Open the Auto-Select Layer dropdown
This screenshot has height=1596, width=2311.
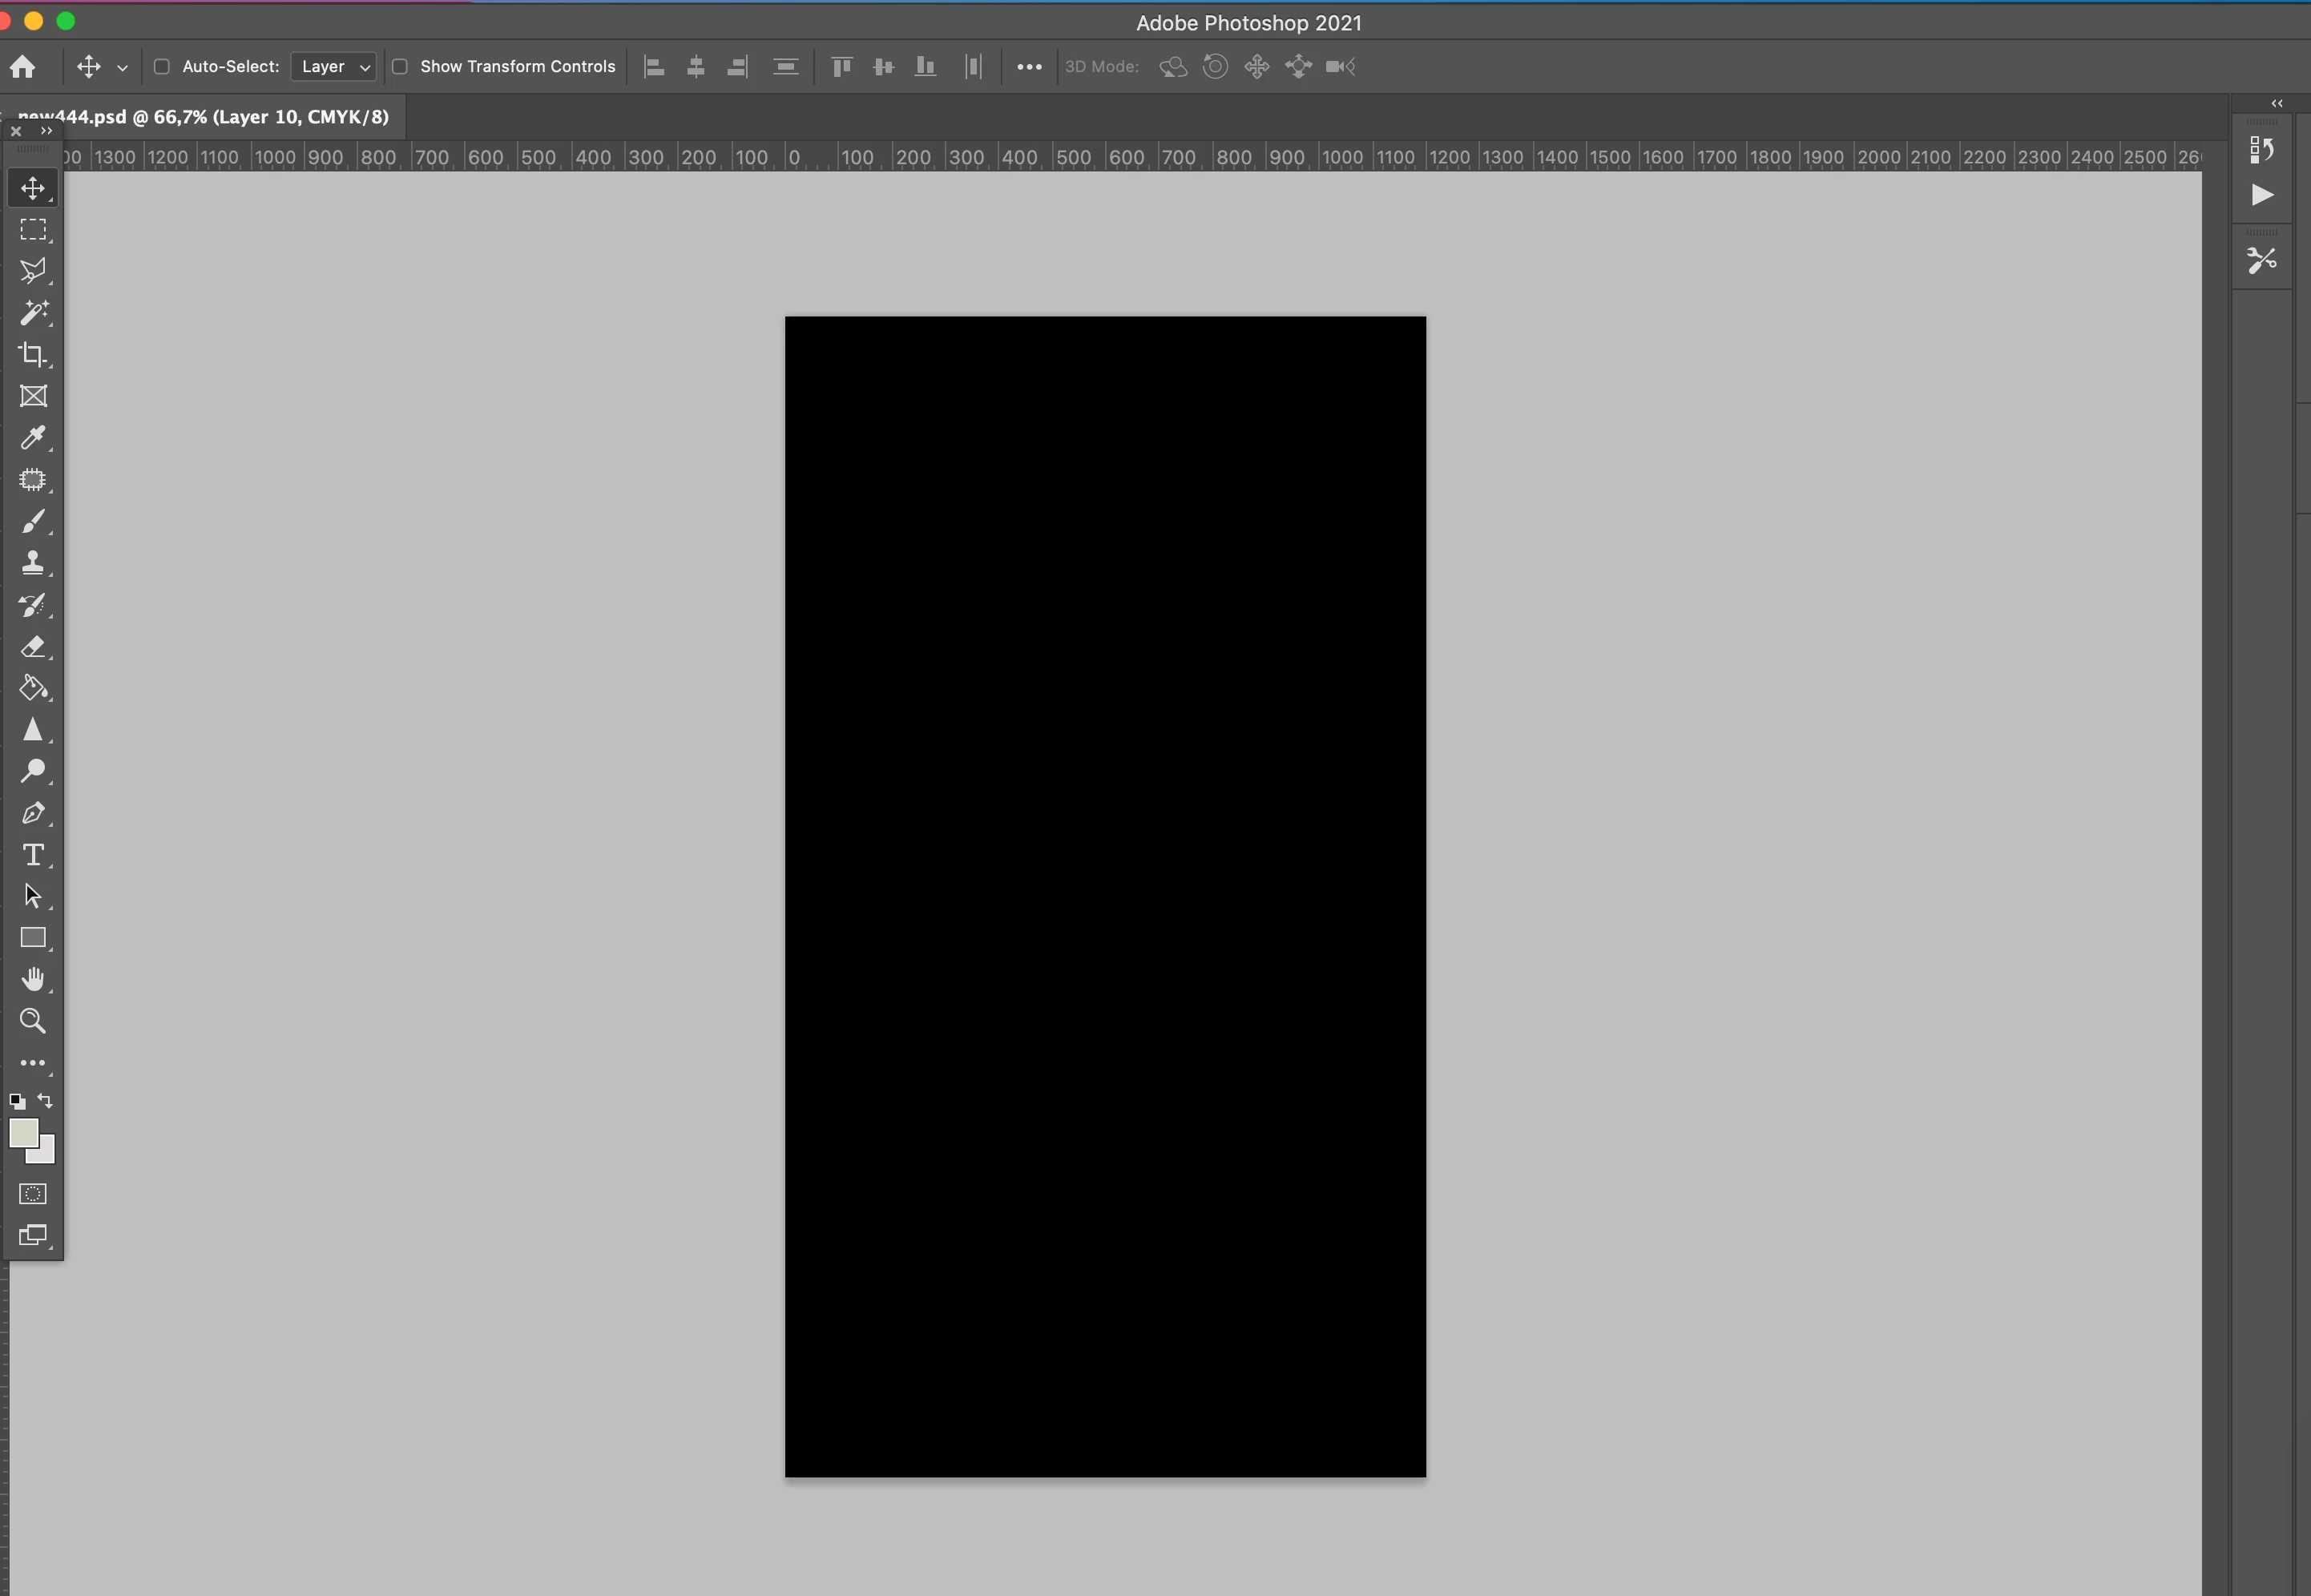point(334,67)
